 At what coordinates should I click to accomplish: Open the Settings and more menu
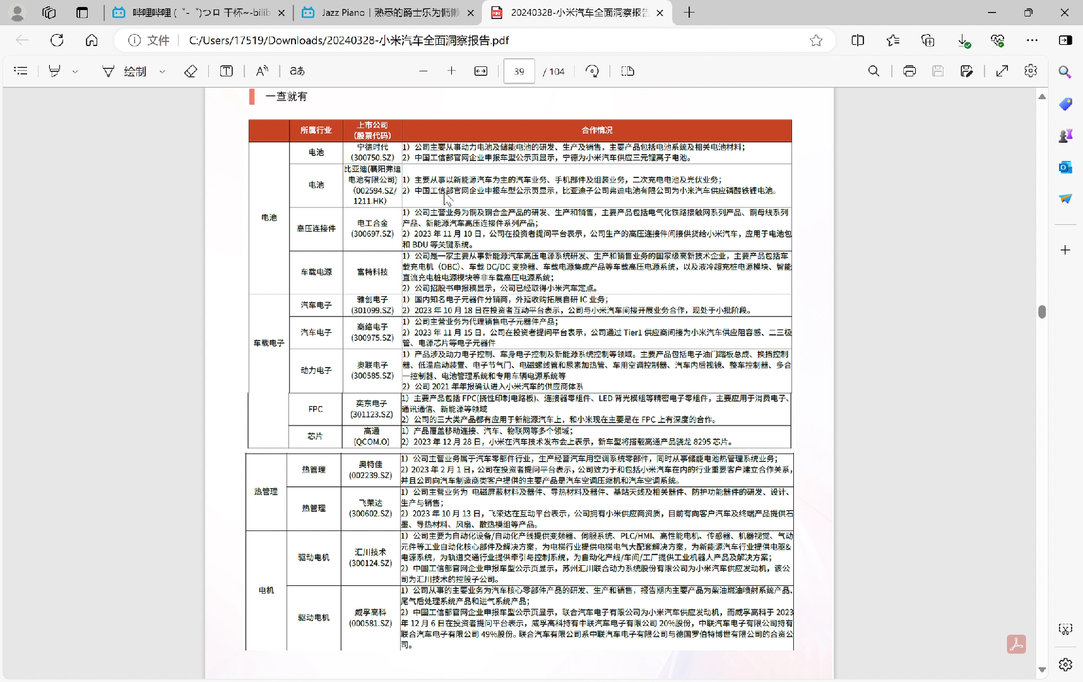point(1032,40)
